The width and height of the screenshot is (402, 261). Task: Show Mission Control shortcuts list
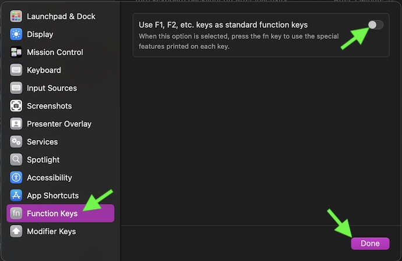55,52
